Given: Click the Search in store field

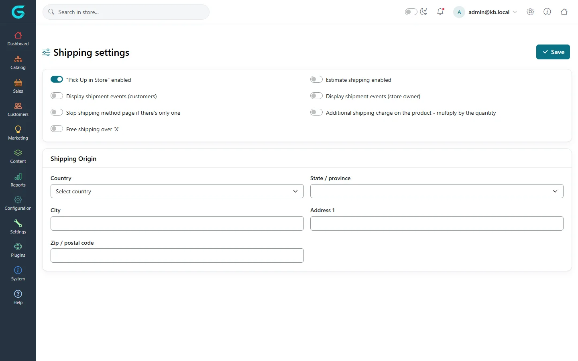Looking at the screenshot, I should (126, 12).
